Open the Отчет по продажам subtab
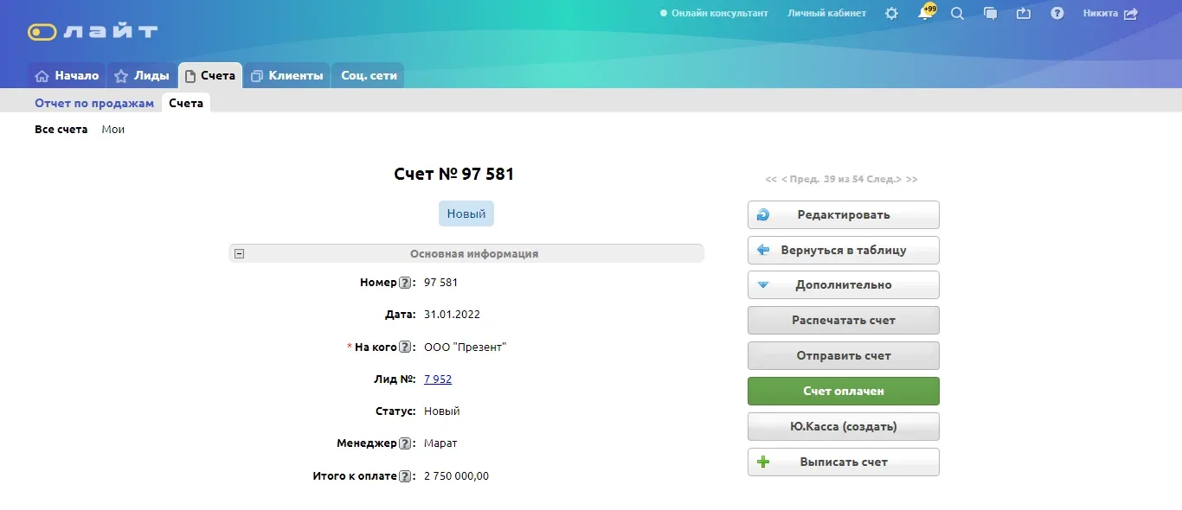Image resolution: width=1182 pixels, height=510 pixels. pyautogui.click(x=94, y=104)
